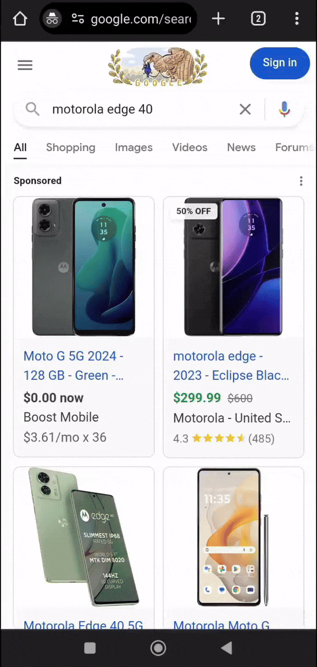Open options for the Sponsored section

(301, 181)
